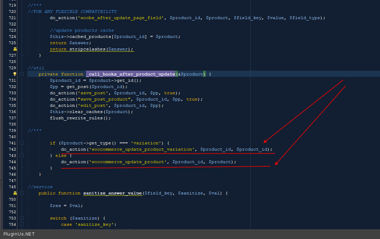Click line number 742 in the gutter
This screenshot has height=239, width=380.
pyautogui.click(x=12, y=149)
